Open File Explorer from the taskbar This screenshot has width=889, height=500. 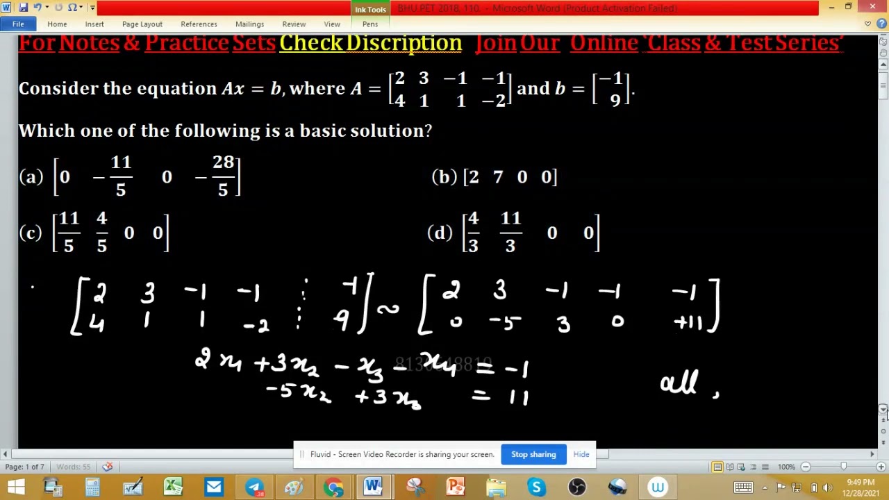pyautogui.click(x=496, y=487)
